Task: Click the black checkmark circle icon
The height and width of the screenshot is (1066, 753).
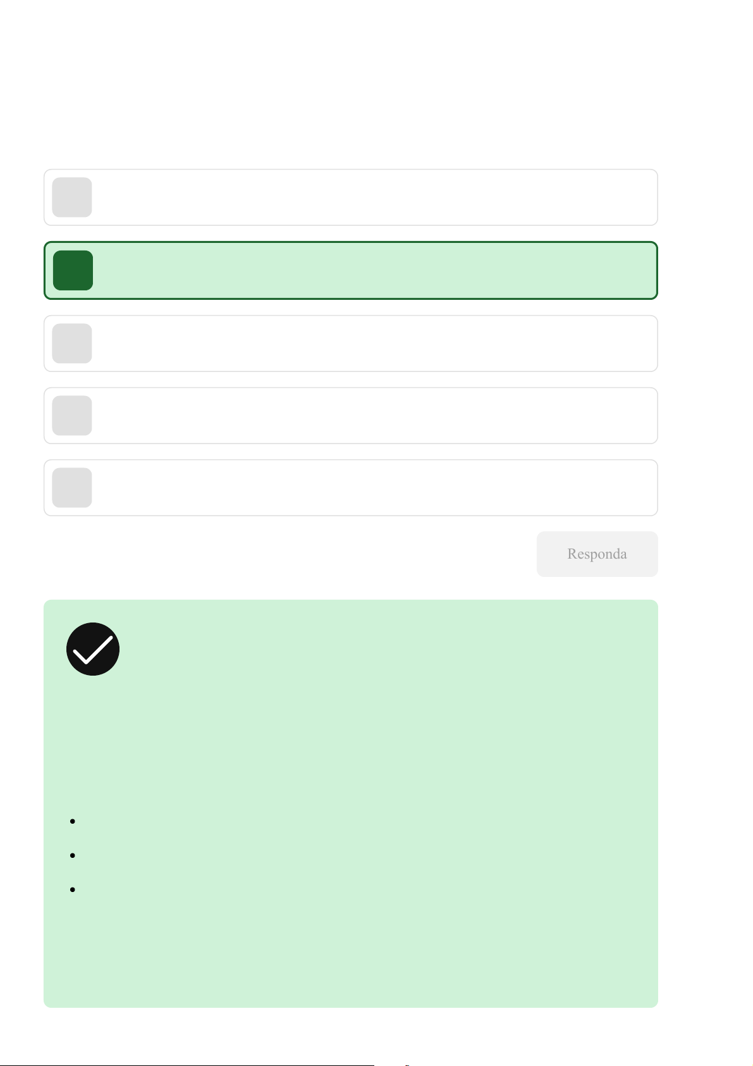Action: click(93, 649)
